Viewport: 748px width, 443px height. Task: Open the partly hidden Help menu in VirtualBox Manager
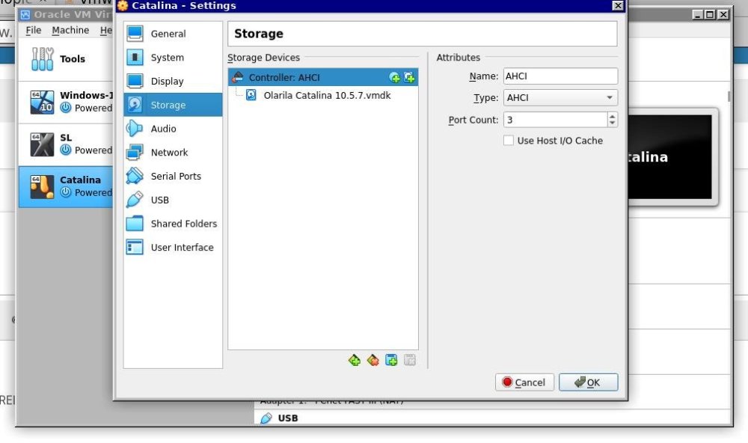pos(106,30)
